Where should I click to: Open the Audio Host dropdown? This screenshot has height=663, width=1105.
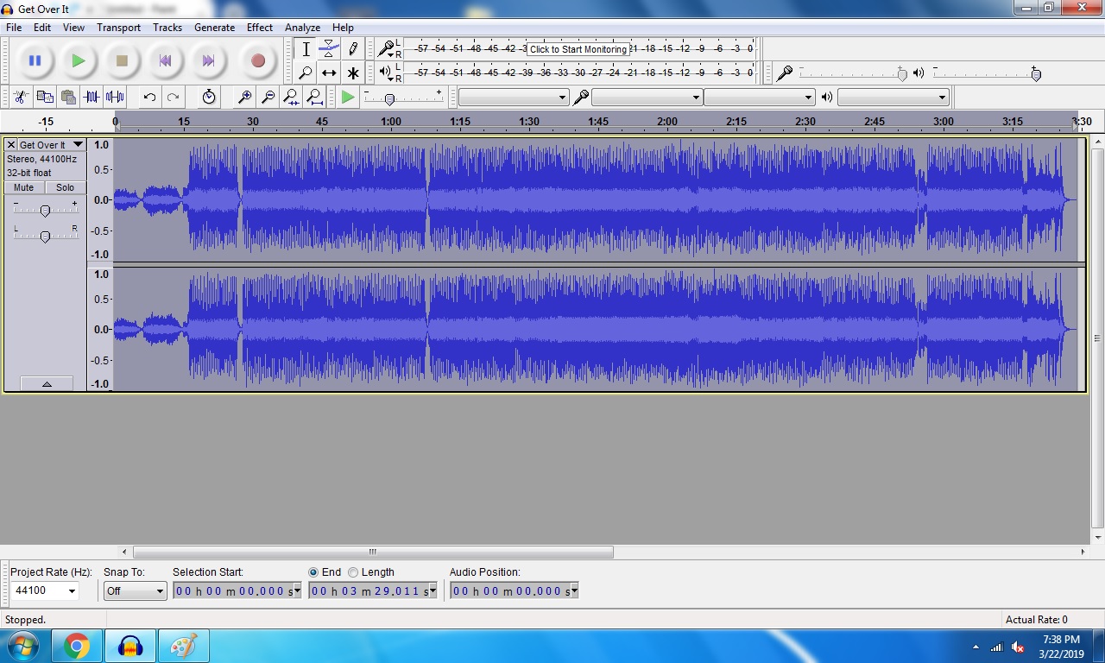tap(513, 98)
